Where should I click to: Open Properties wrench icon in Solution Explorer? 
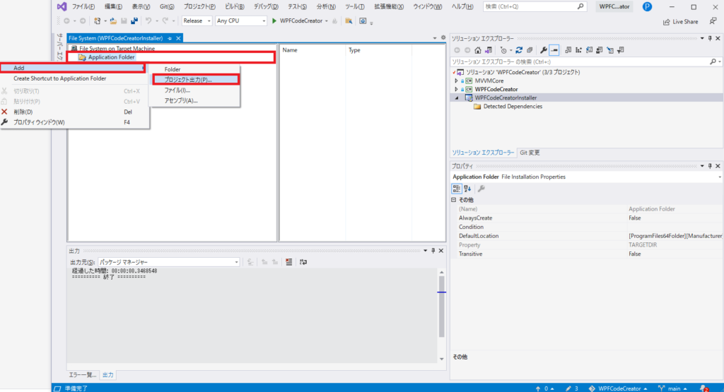(544, 50)
